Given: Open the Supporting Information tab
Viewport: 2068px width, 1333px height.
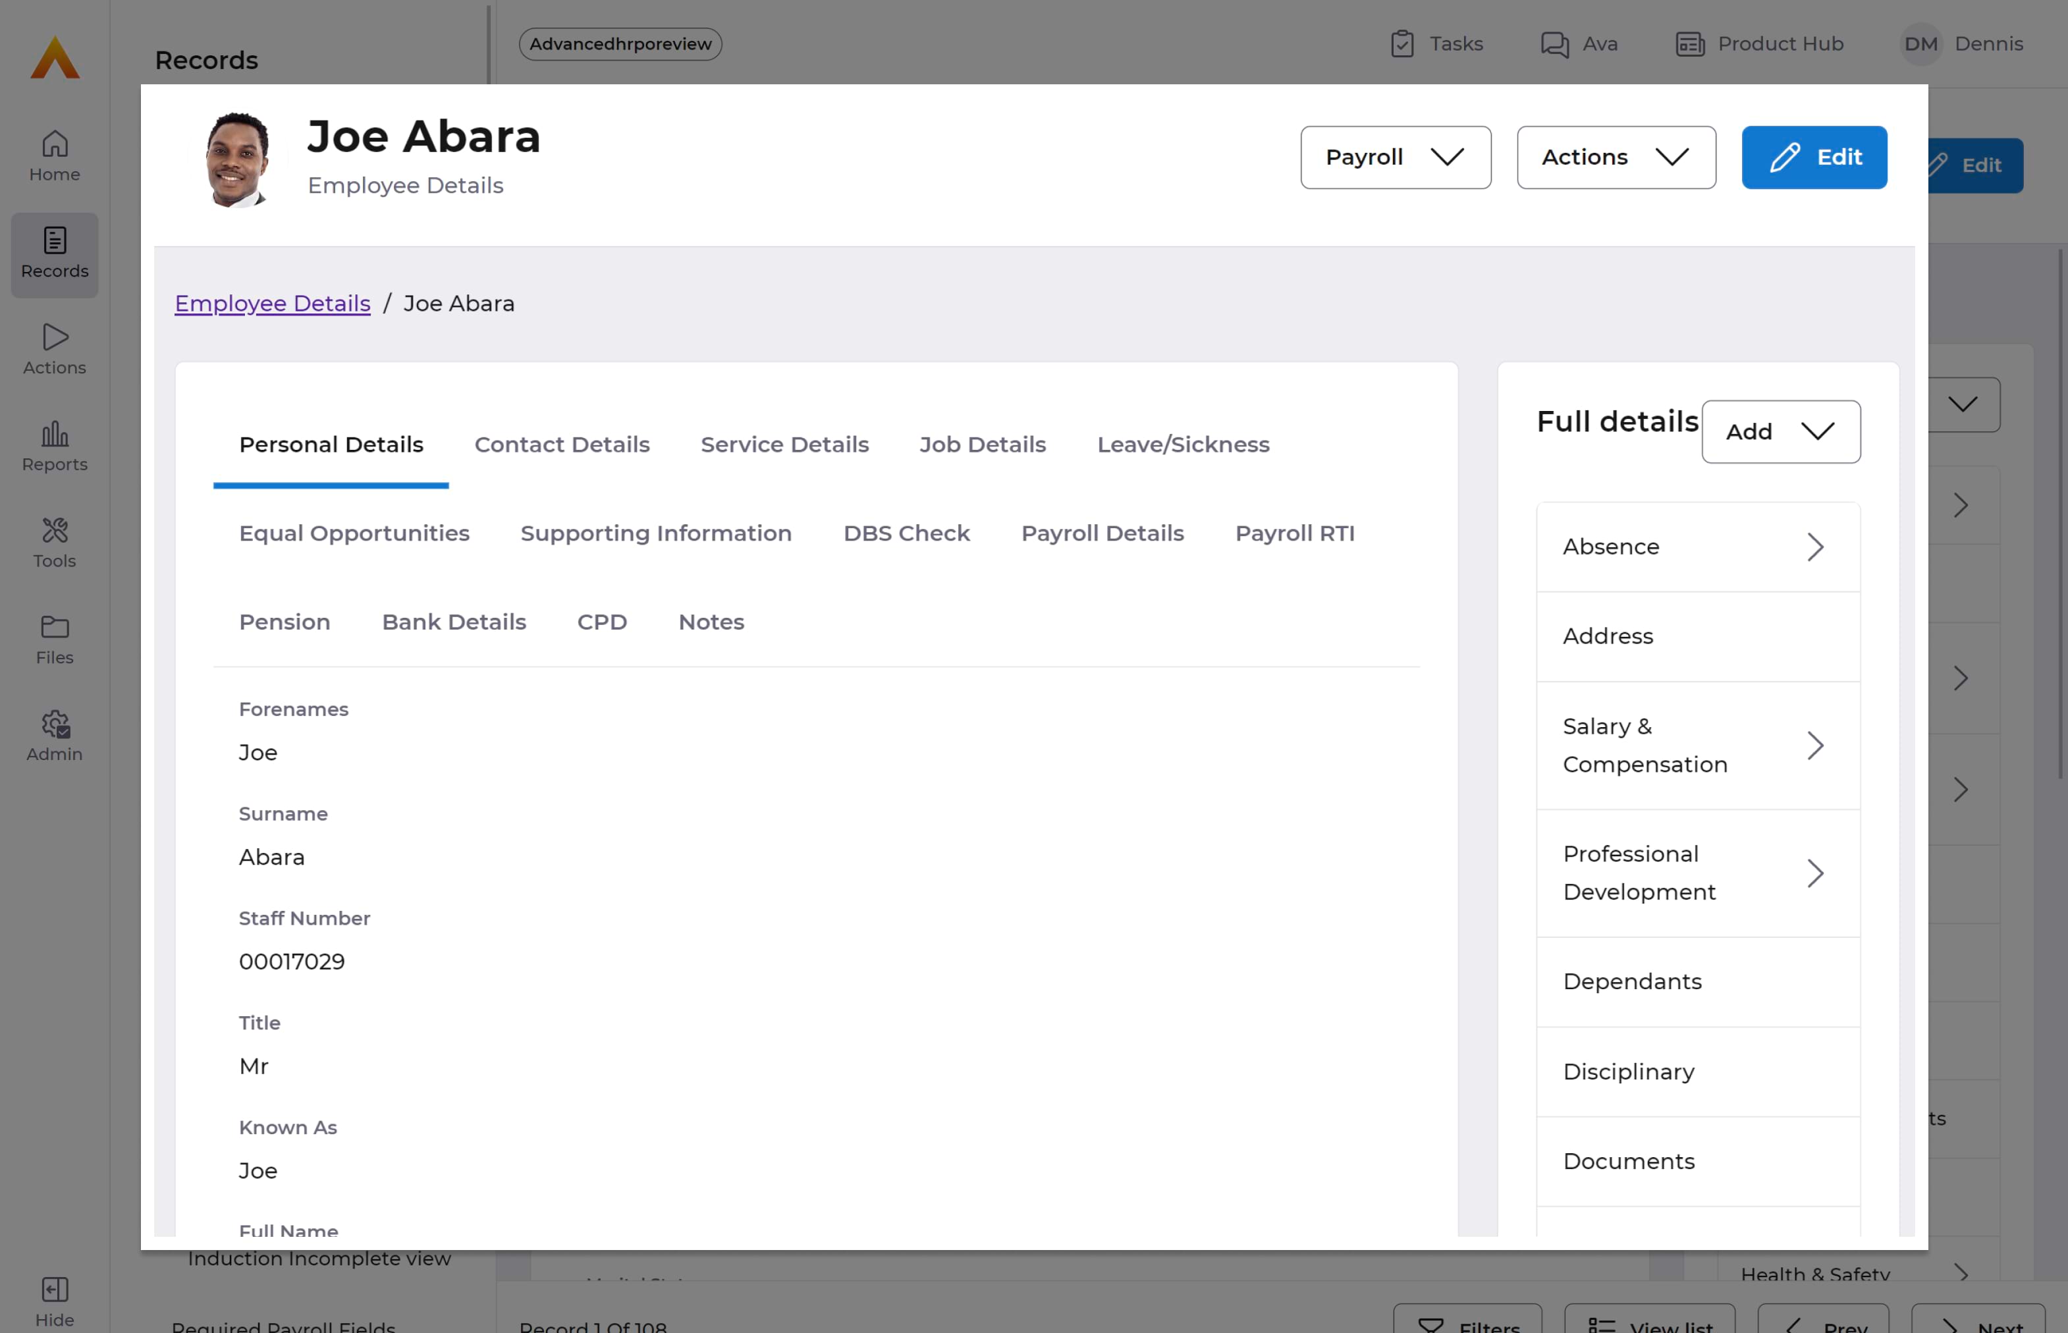Looking at the screenshot, I should (x=655, y=533).
